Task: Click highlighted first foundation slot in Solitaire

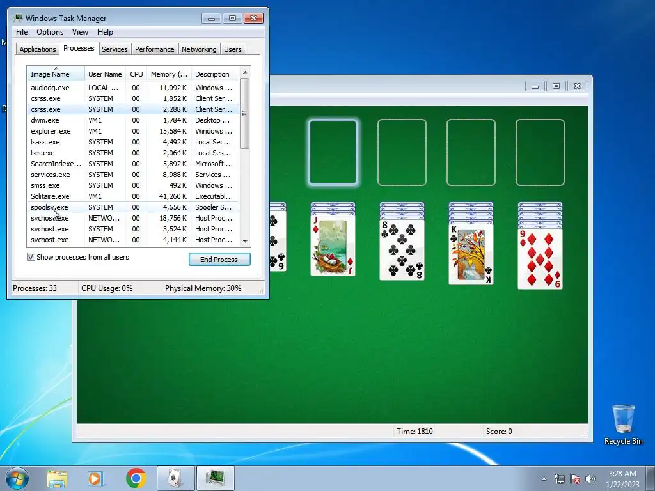Action: pyautogui.click(x=333, y=152)
